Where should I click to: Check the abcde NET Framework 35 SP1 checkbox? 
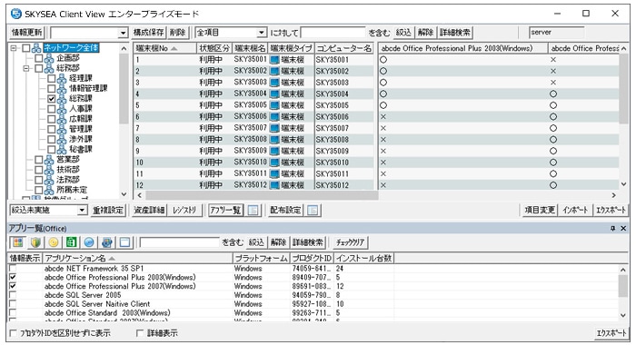click(x=13, y=269)
